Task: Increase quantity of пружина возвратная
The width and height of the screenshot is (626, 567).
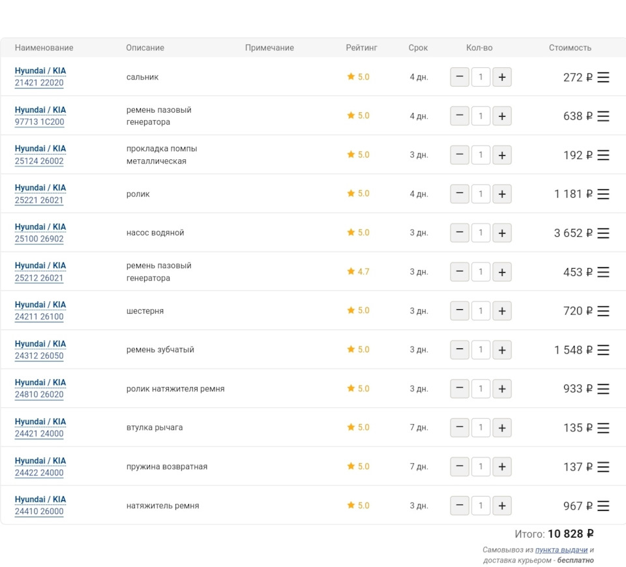Action: coord(501,467)
